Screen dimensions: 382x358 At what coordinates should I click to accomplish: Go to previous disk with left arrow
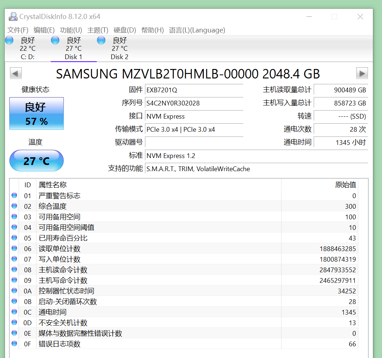(x=16, y=73)
